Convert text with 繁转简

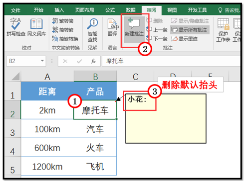(63, 21)
